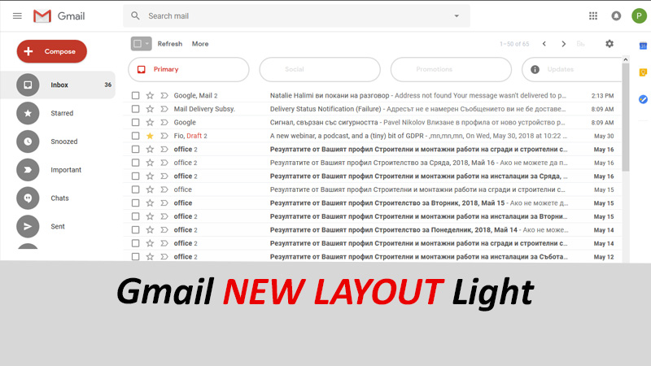This screenshot has height=366, width=651.
Task: Expand the select-all dropdown arrow
Action: 147,44
